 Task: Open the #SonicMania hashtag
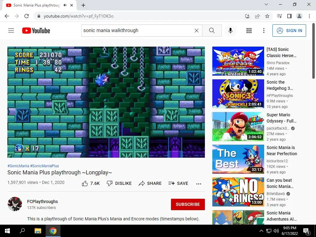point(18,166)
